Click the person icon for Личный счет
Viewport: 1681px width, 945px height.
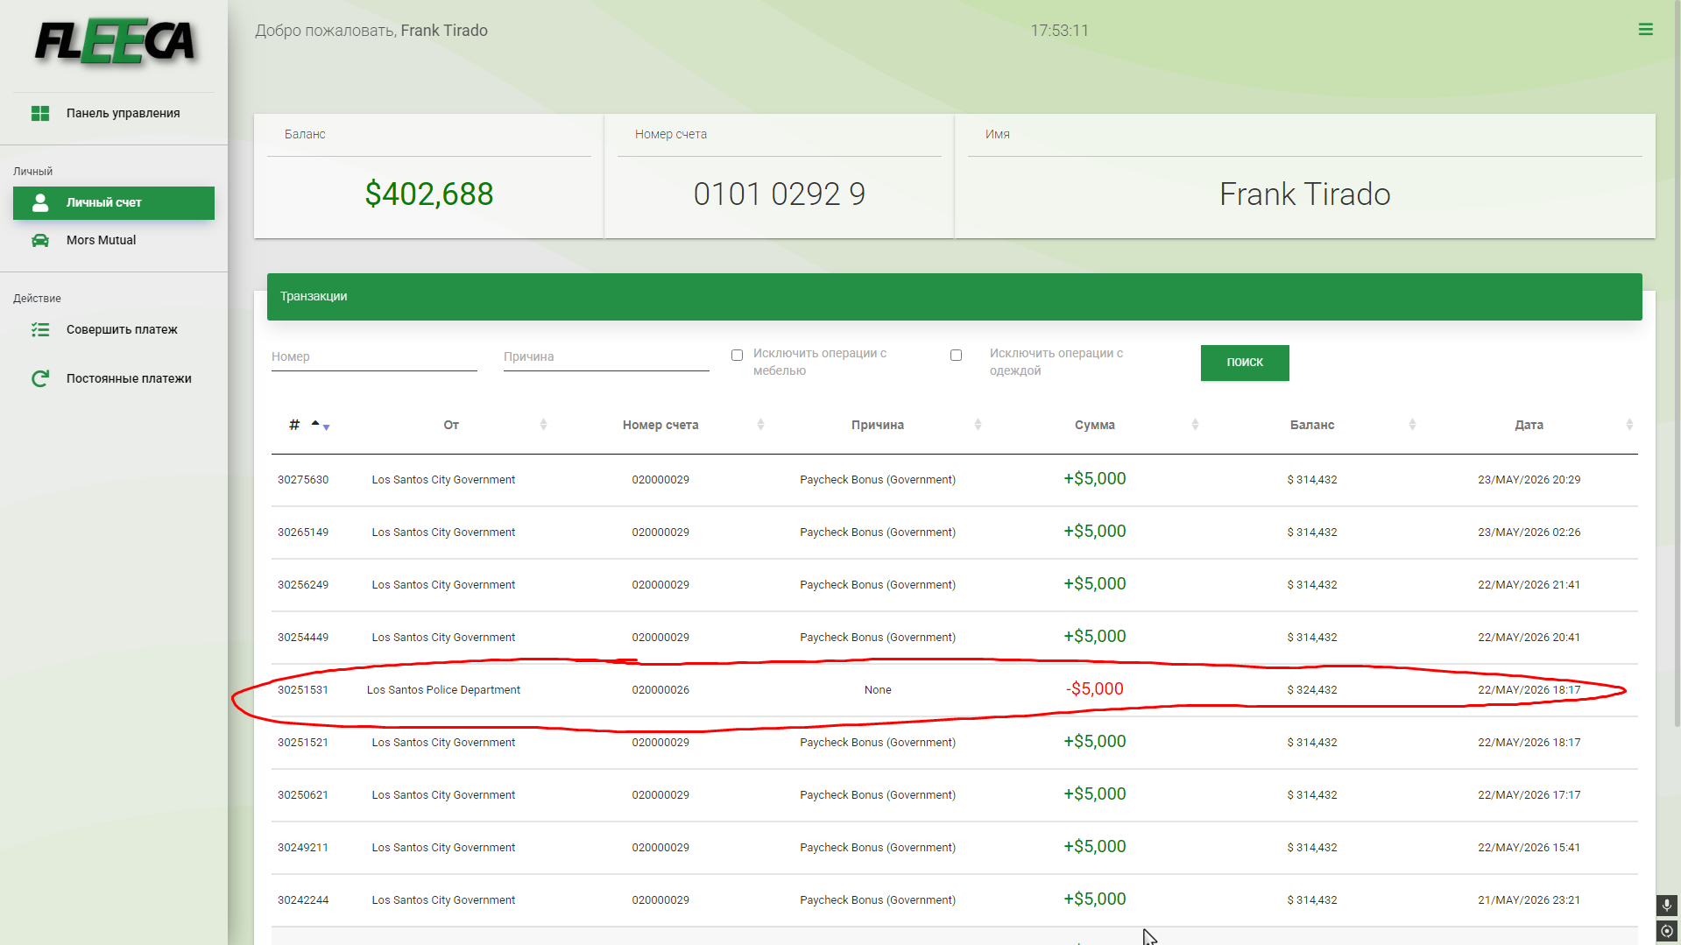40,202
